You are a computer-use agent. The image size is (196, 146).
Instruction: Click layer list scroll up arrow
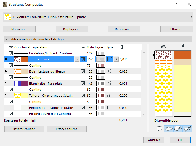click(x=144, y=53)
